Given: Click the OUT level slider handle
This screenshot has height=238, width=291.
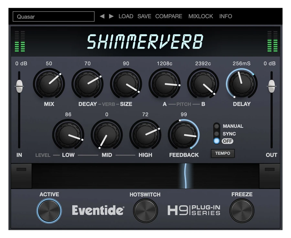Looking at the screenshot, I should click(272, 86).
